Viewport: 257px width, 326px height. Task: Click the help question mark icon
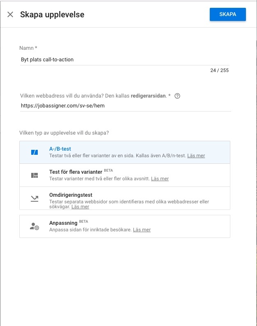177,96
